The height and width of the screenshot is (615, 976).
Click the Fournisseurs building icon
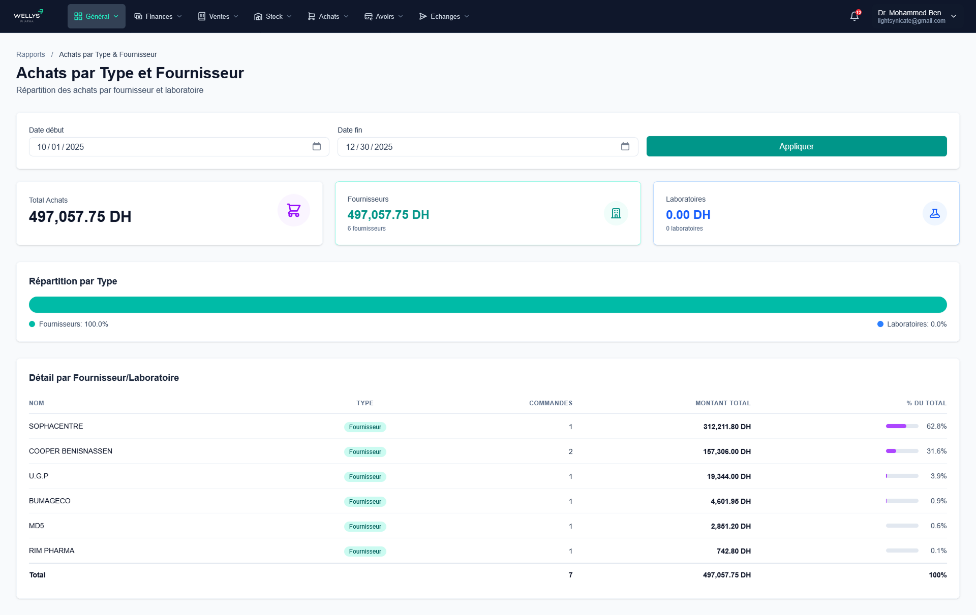click(x=616, y=213)
